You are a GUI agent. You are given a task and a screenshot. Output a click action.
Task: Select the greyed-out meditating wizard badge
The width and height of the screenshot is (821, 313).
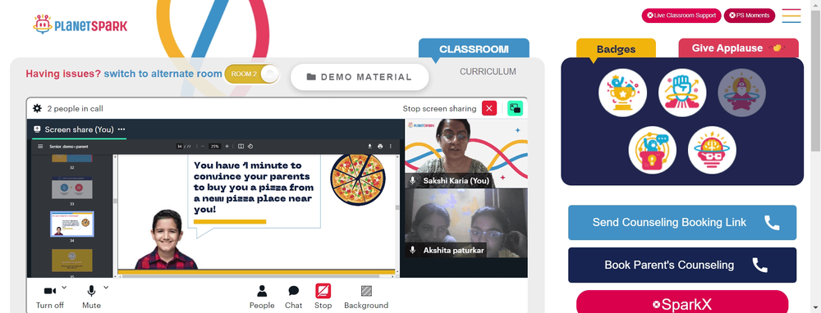tap(742, 93)
